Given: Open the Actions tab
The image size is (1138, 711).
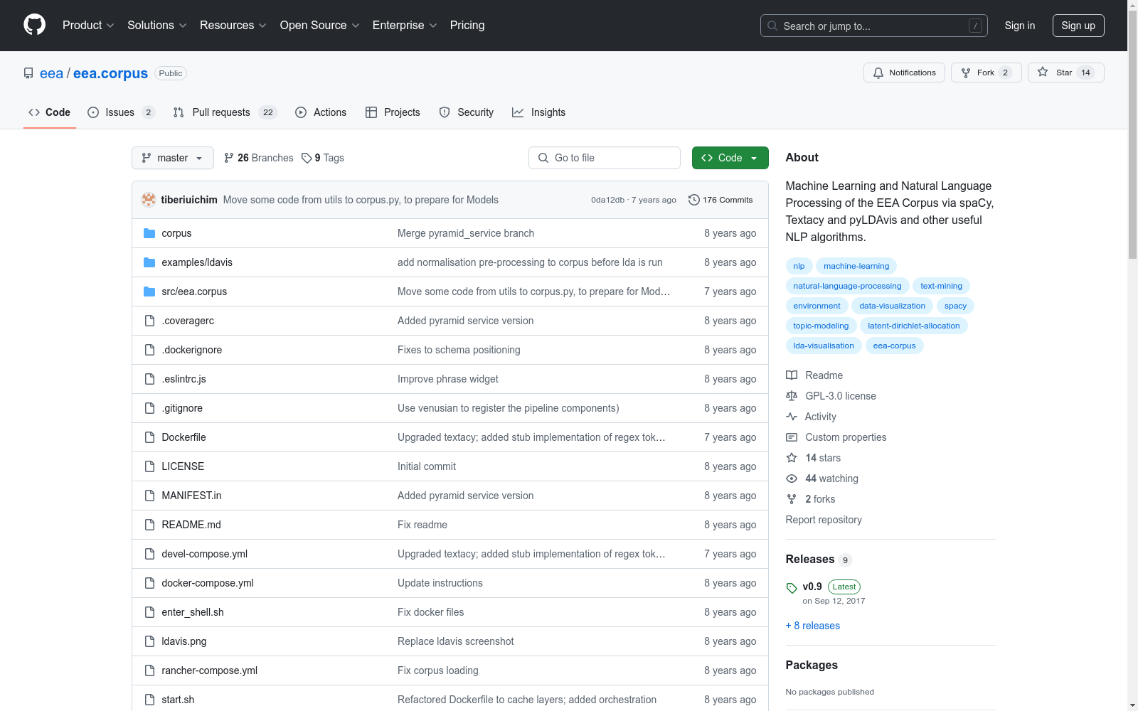Looking at the screenshot, I should [321, 112].
